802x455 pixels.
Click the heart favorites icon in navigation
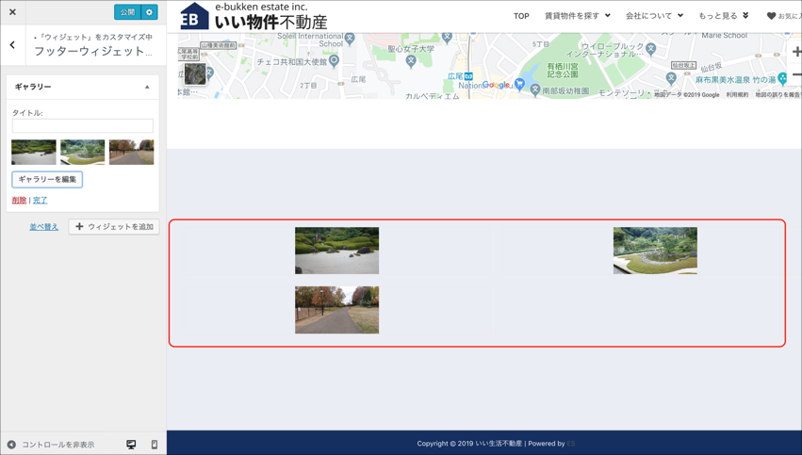(771, 16)
